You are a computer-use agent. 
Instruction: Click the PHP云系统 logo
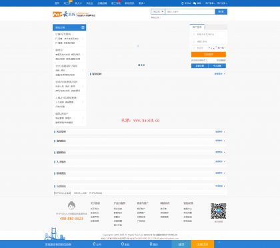pos(74,14)
